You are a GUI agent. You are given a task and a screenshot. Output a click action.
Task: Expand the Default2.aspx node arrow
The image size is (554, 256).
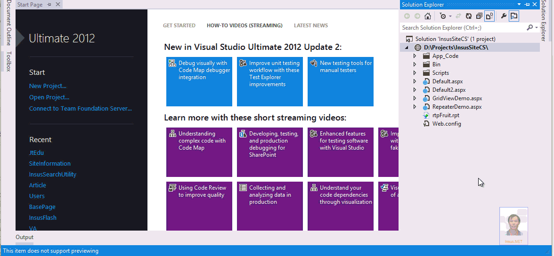pyautogui.click(x=415, y=90)
